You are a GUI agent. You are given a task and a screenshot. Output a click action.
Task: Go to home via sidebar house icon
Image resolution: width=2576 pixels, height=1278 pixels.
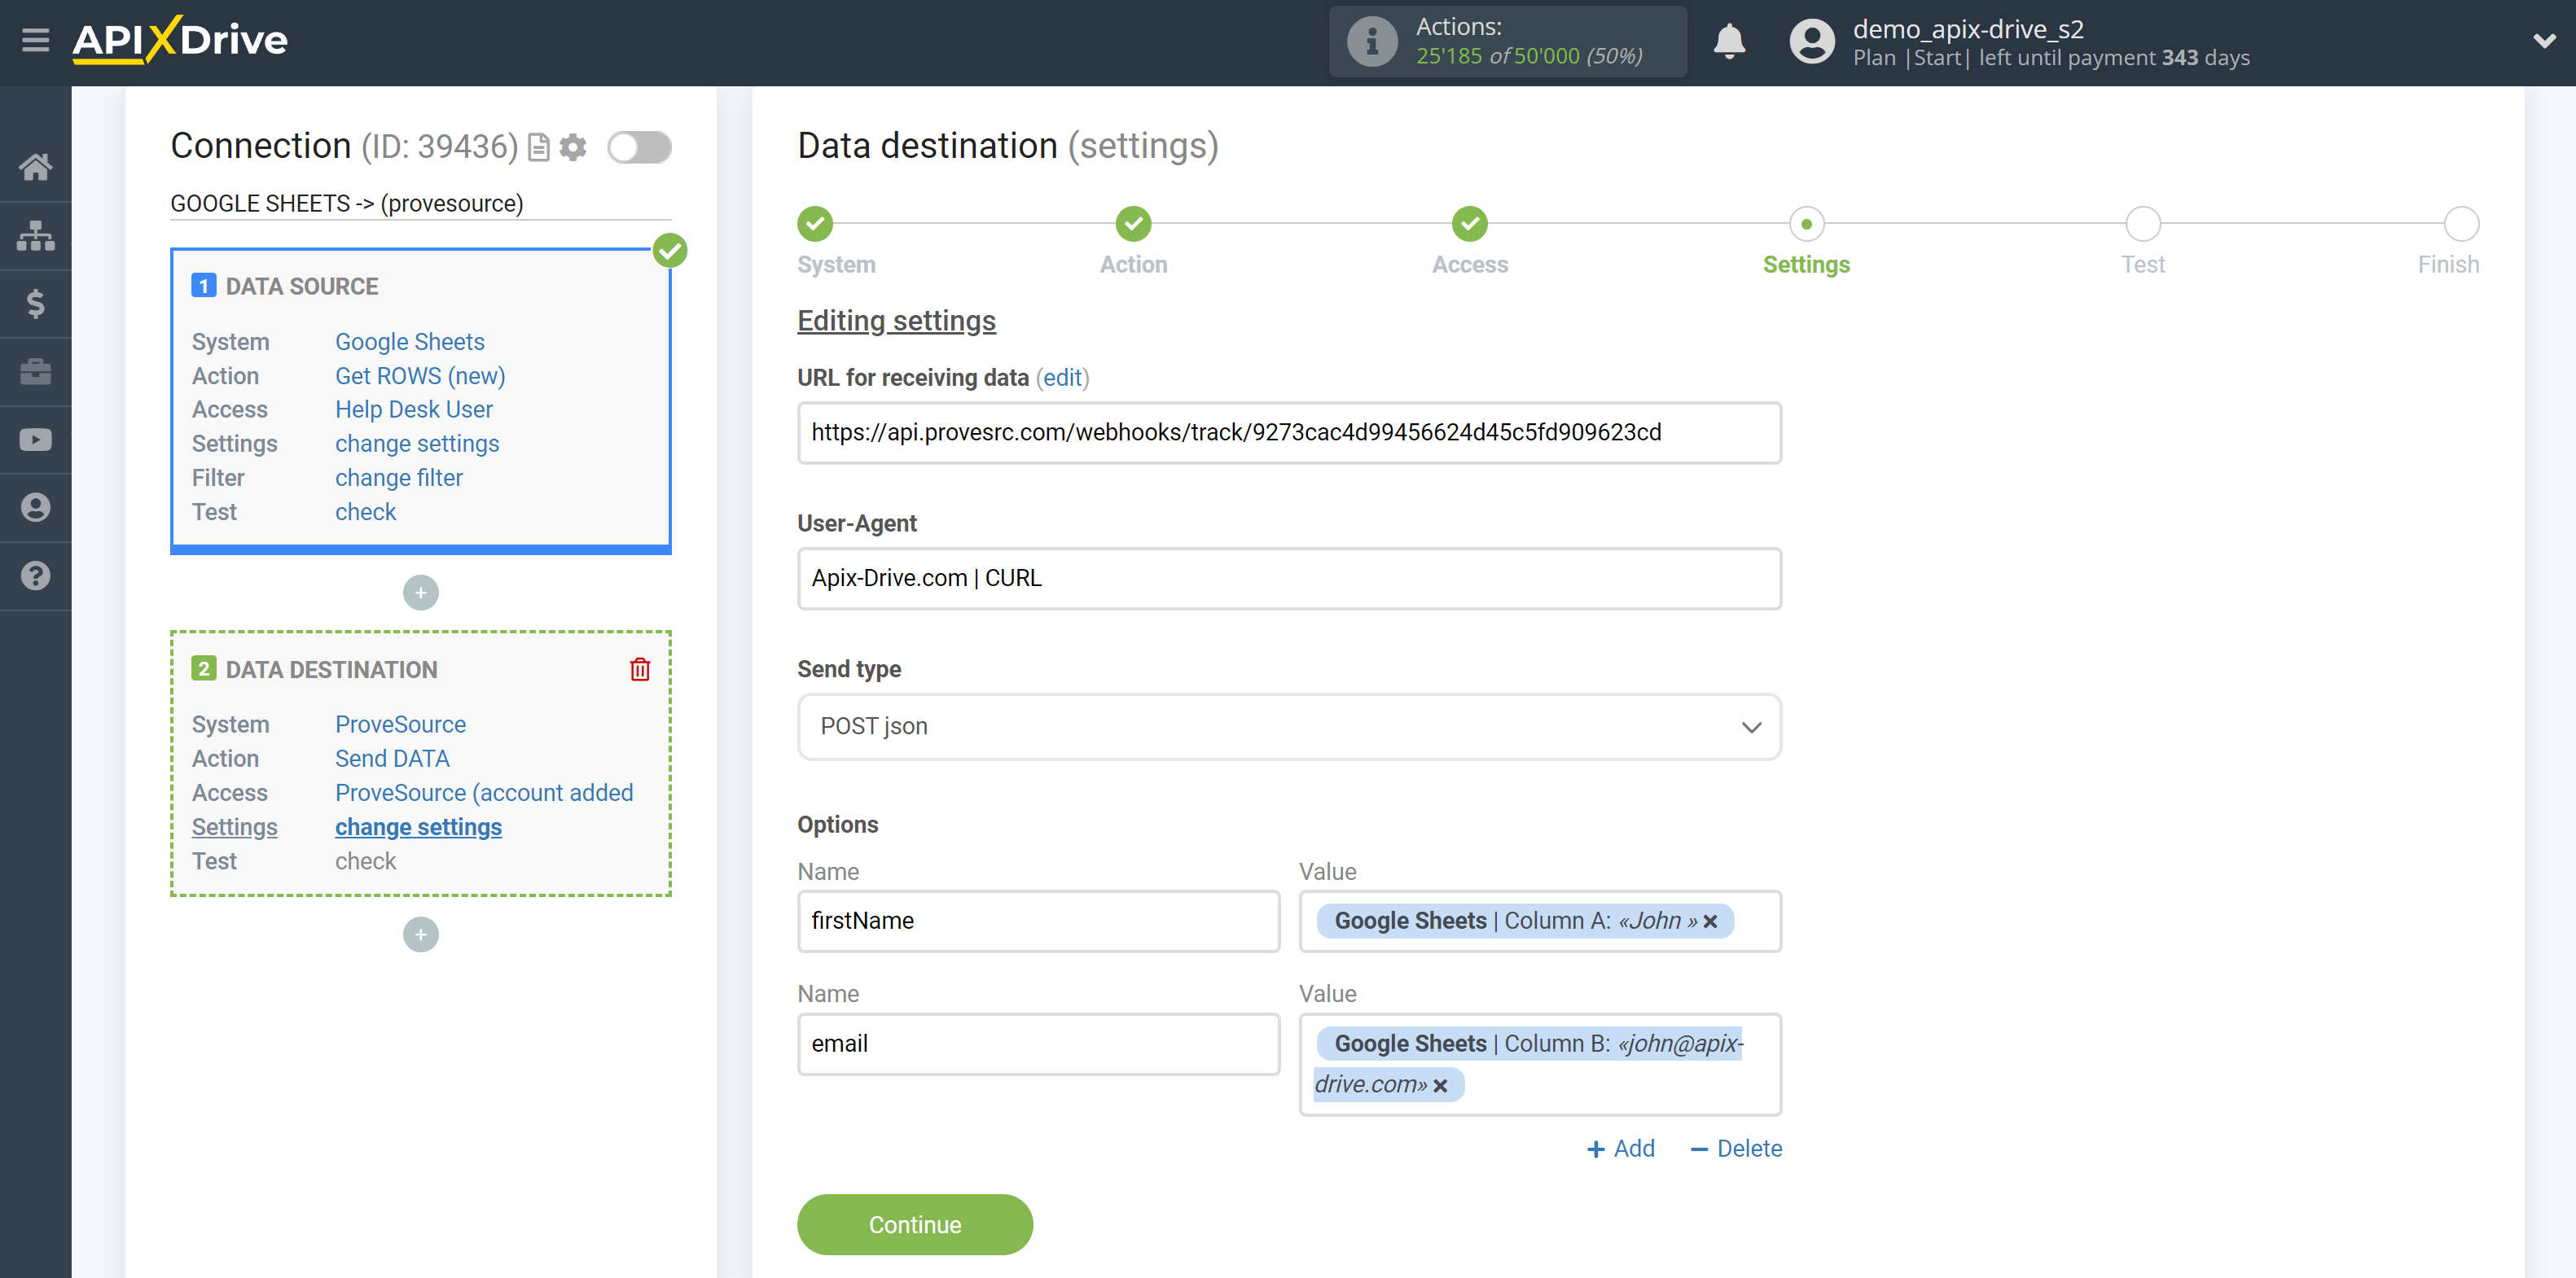tap(36, 167)
